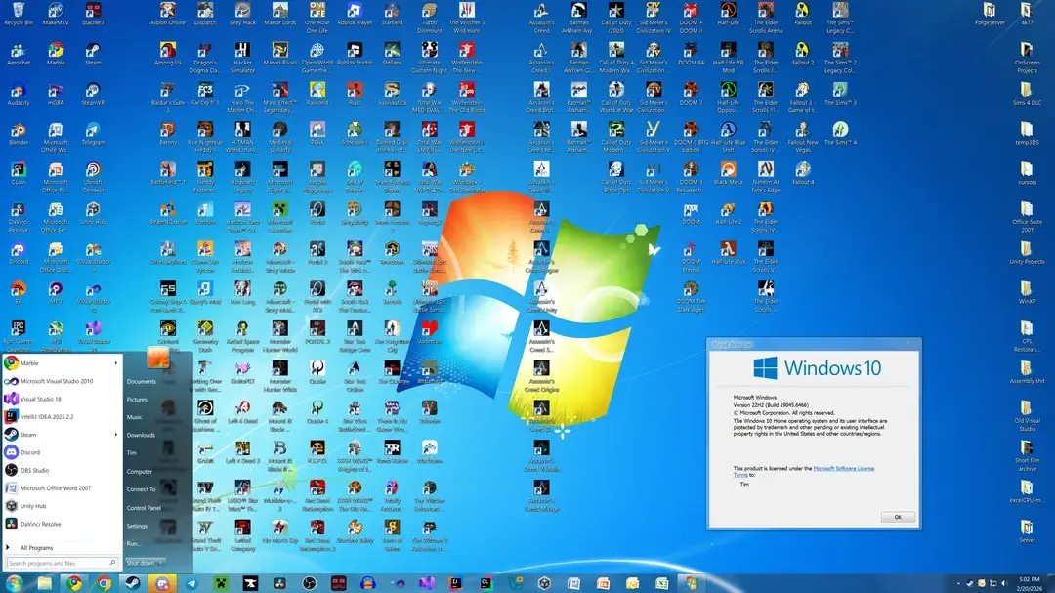Click the user account picture in Start menu
The width and height of the screenshot is (1055, 593).
point(158,359)
